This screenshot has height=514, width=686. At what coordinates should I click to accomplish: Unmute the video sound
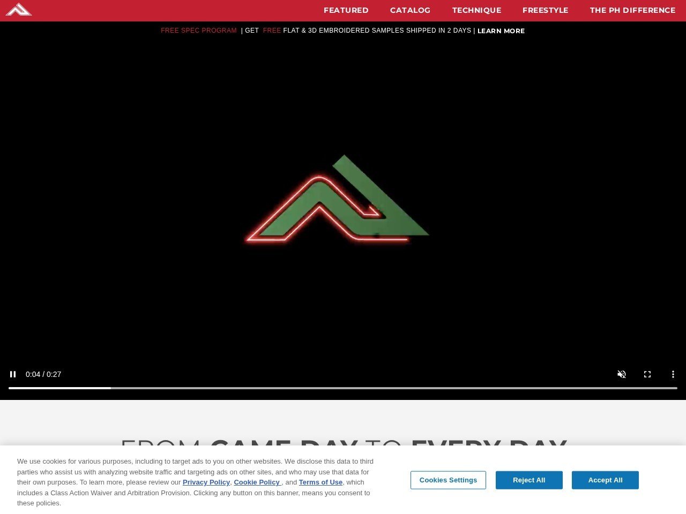[x=622, y=374]
